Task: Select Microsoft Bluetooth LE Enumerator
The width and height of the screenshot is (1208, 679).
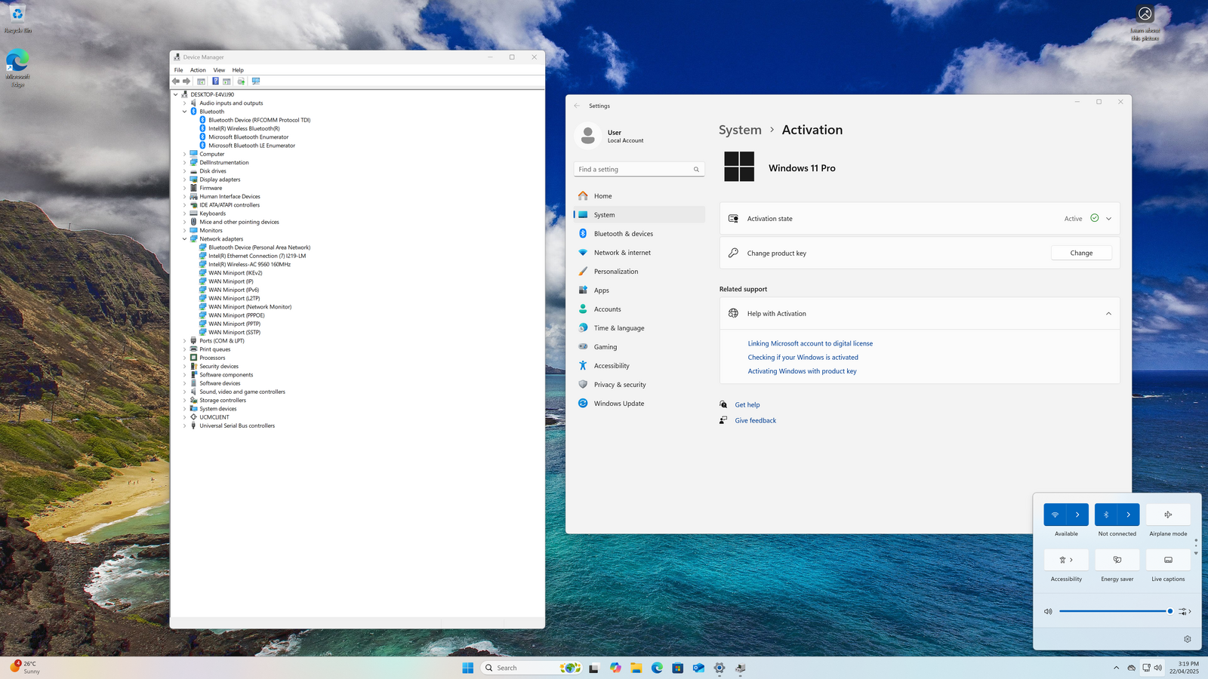Action: click(251, 146)
